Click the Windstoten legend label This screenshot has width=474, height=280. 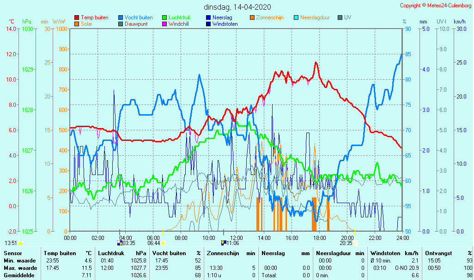225,24
